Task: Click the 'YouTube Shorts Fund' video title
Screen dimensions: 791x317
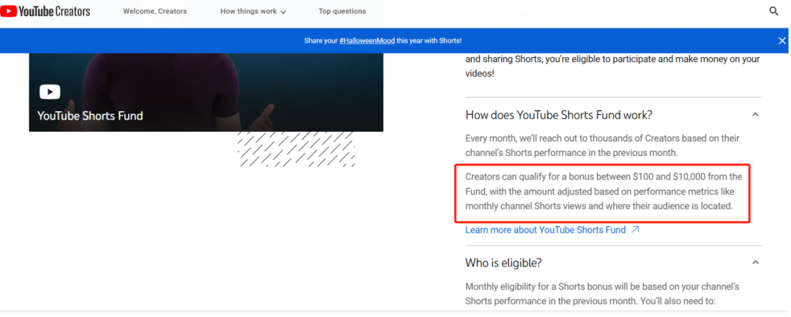Action: [x=90, y=116]
